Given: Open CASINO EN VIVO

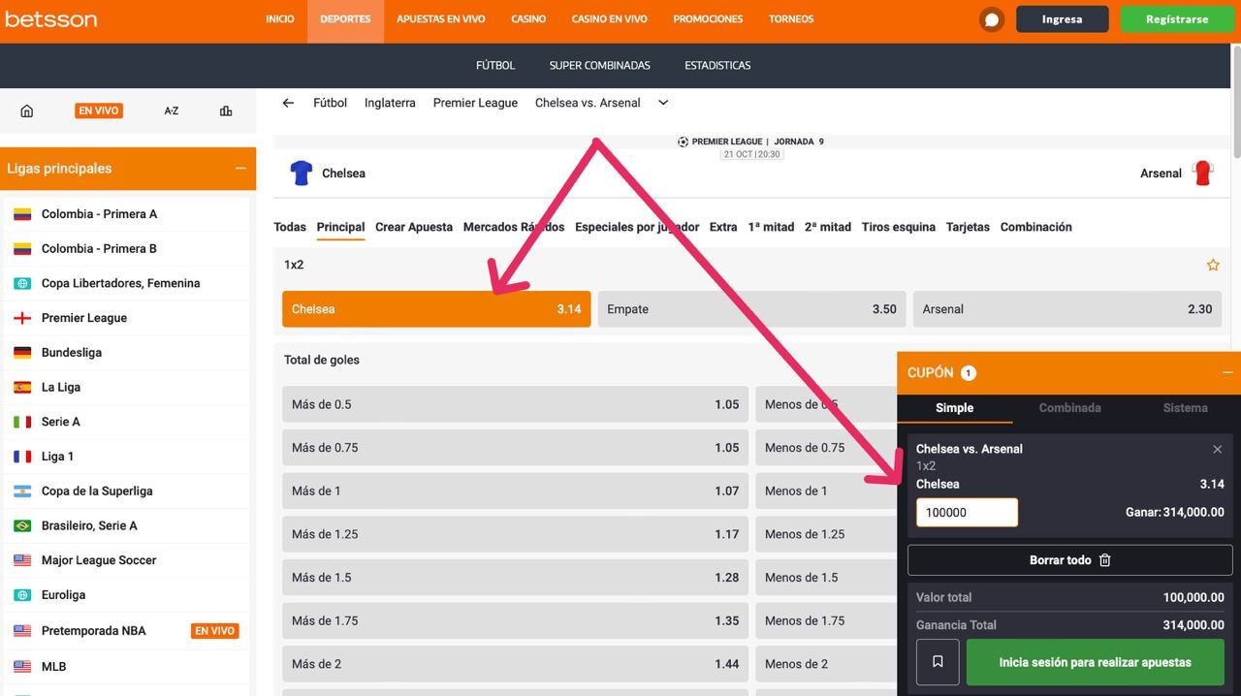Looking at the screenshot, I should (610, 19).
